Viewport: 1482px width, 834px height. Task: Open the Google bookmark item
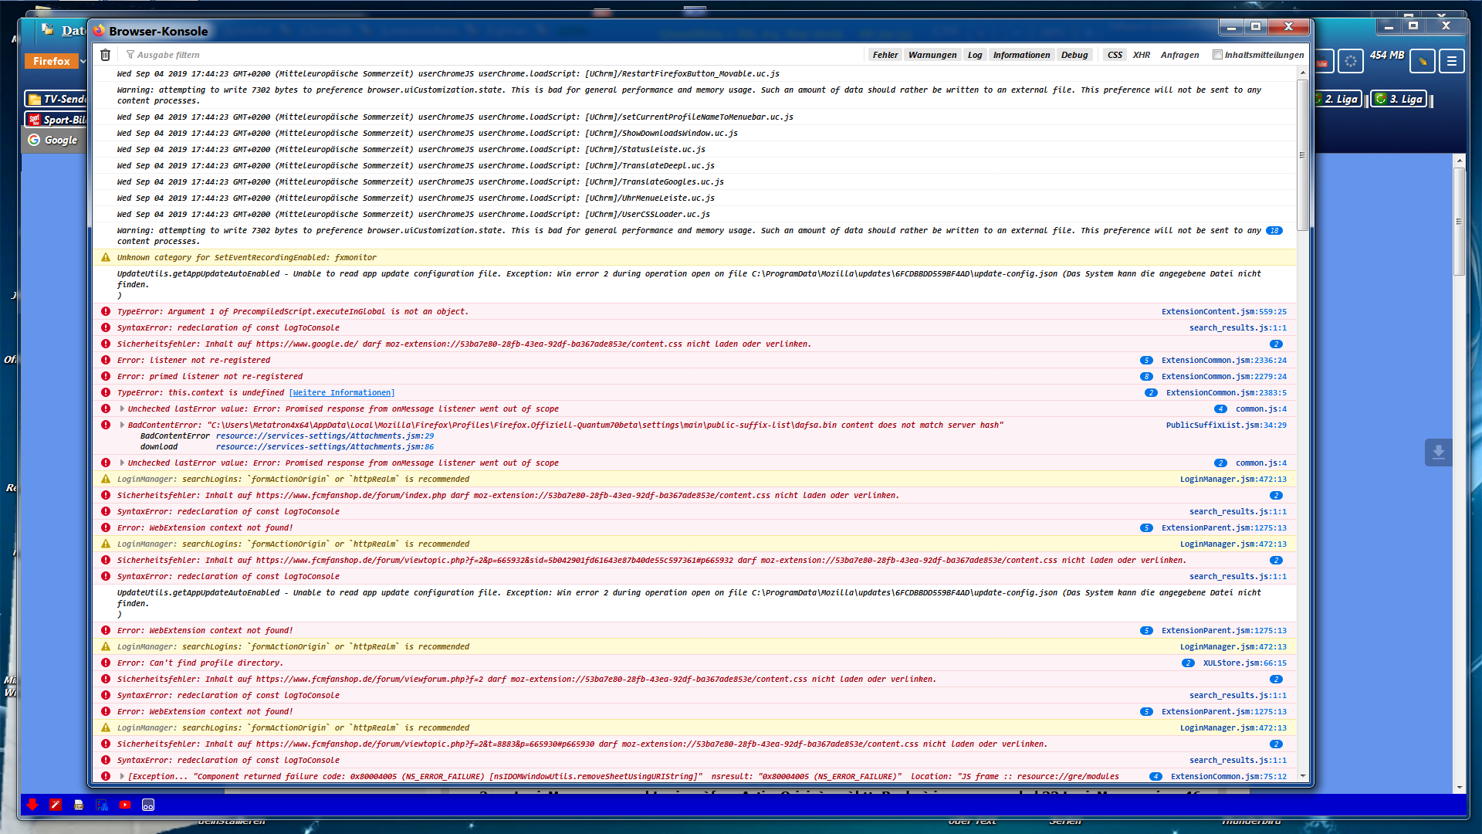pos(54,140)
